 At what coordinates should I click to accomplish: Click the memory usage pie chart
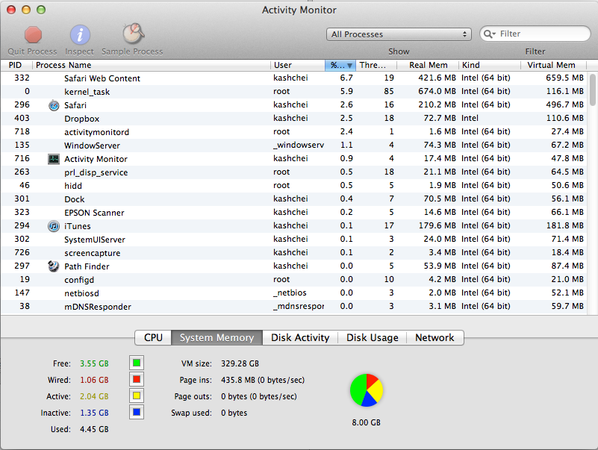point(367,390)
